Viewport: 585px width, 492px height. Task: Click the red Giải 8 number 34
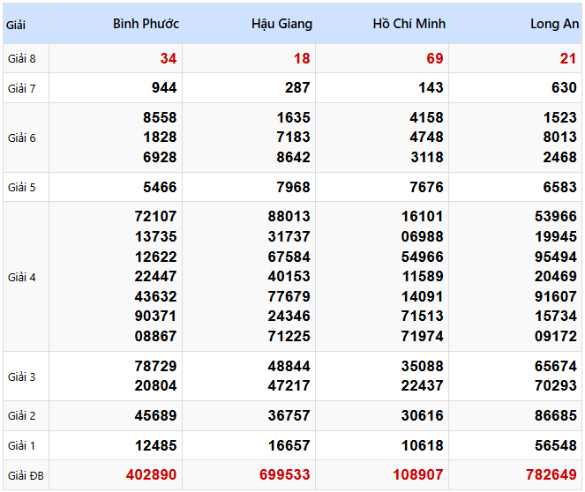coord(168,58)
